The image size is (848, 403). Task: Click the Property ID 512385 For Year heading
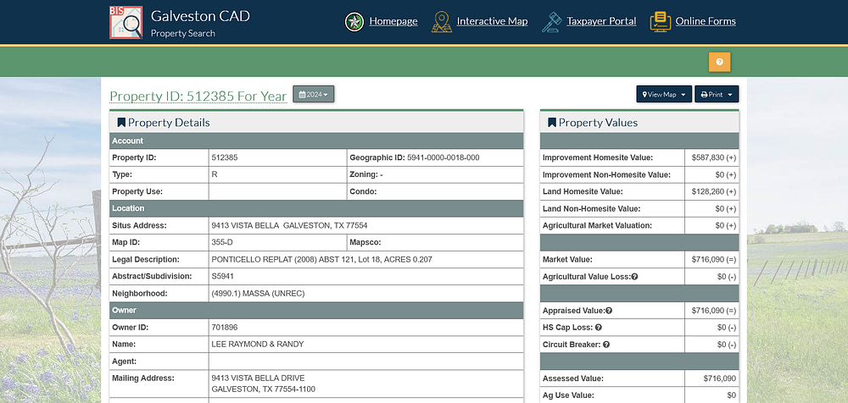pyautogui.click(x=198, y=97)
